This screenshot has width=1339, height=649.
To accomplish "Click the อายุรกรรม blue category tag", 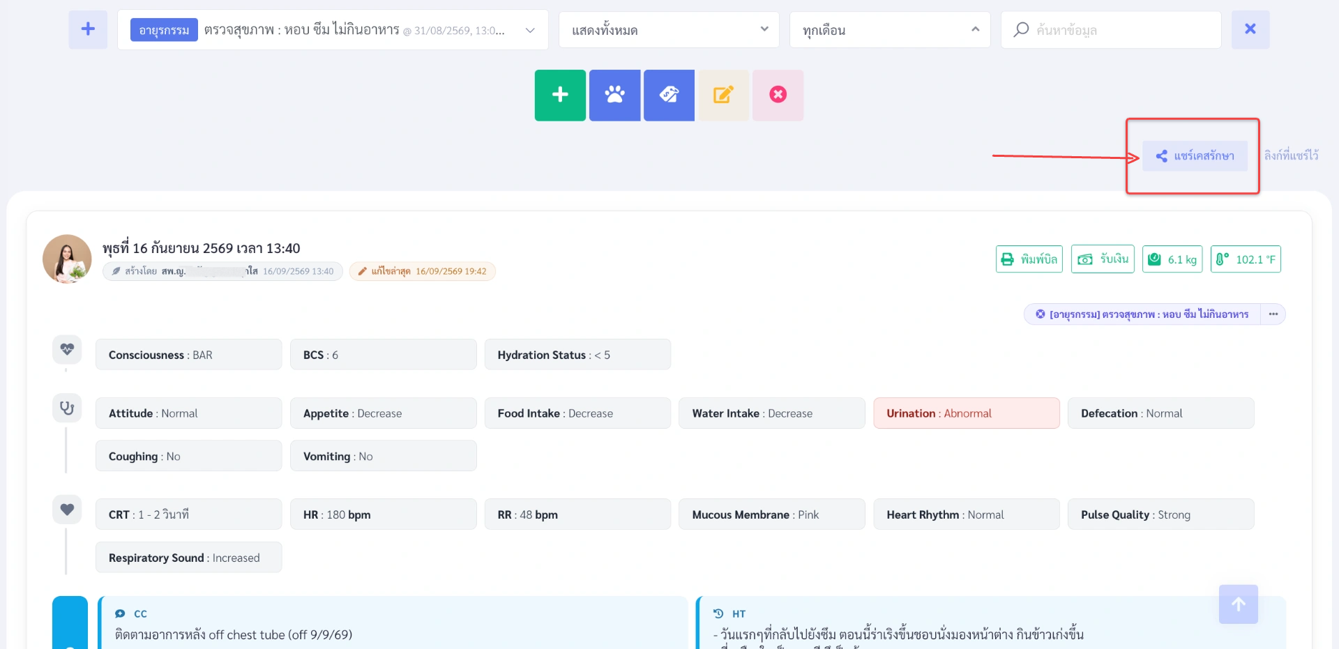I will pos(164,30).
